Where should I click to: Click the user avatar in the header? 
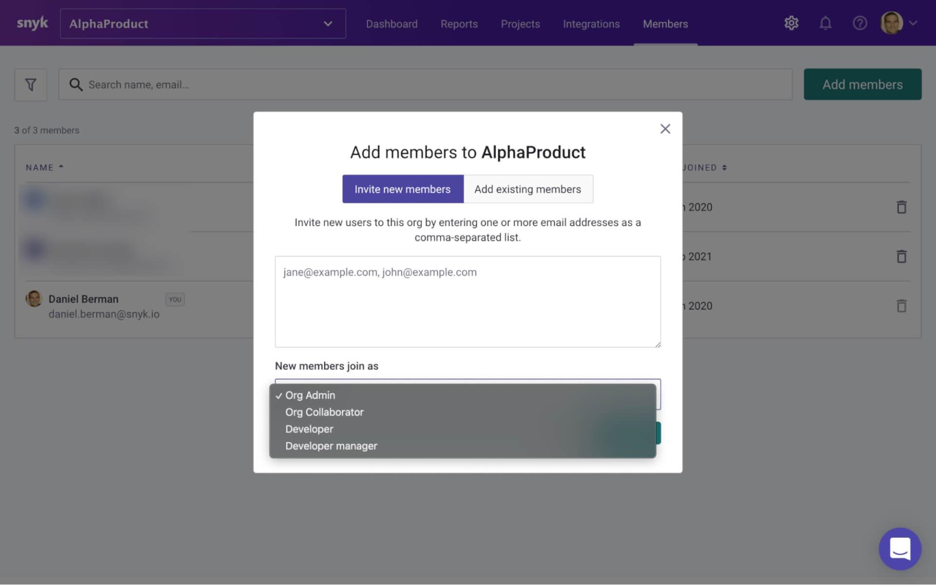tap(892, 23)
